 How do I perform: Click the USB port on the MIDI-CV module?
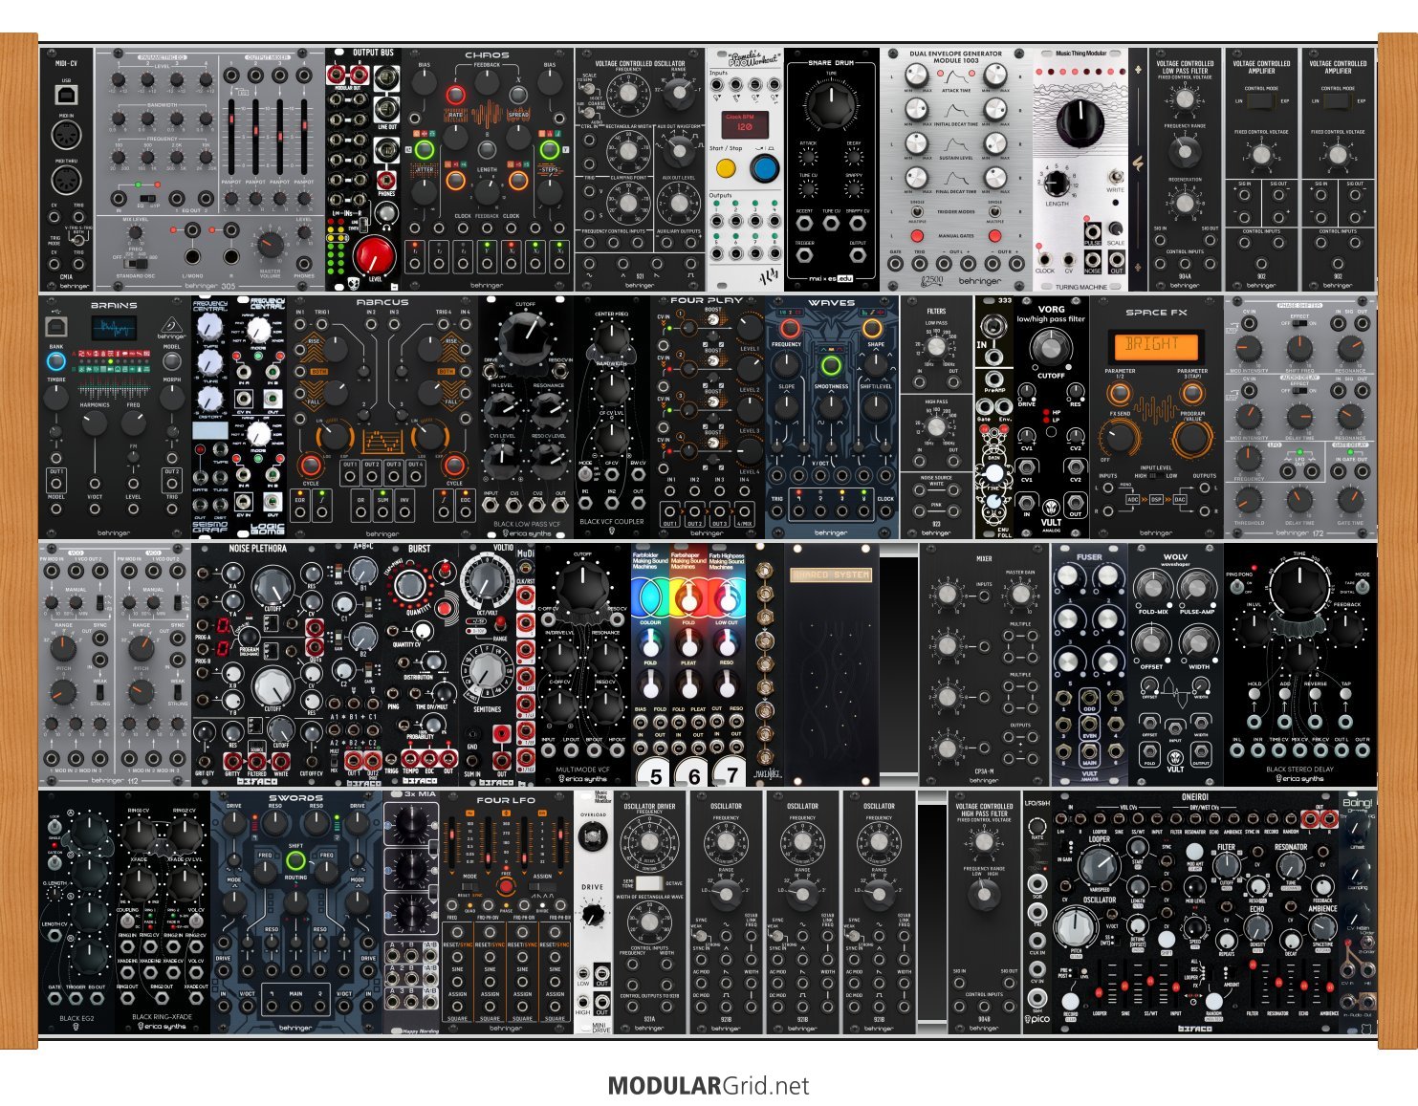[67, 97]
